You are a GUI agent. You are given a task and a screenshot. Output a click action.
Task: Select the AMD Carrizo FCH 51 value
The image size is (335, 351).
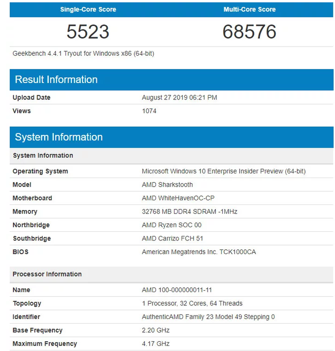pos(172,238)
